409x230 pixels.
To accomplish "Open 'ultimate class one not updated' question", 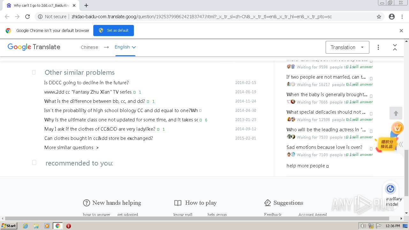I will coord(121,119).
